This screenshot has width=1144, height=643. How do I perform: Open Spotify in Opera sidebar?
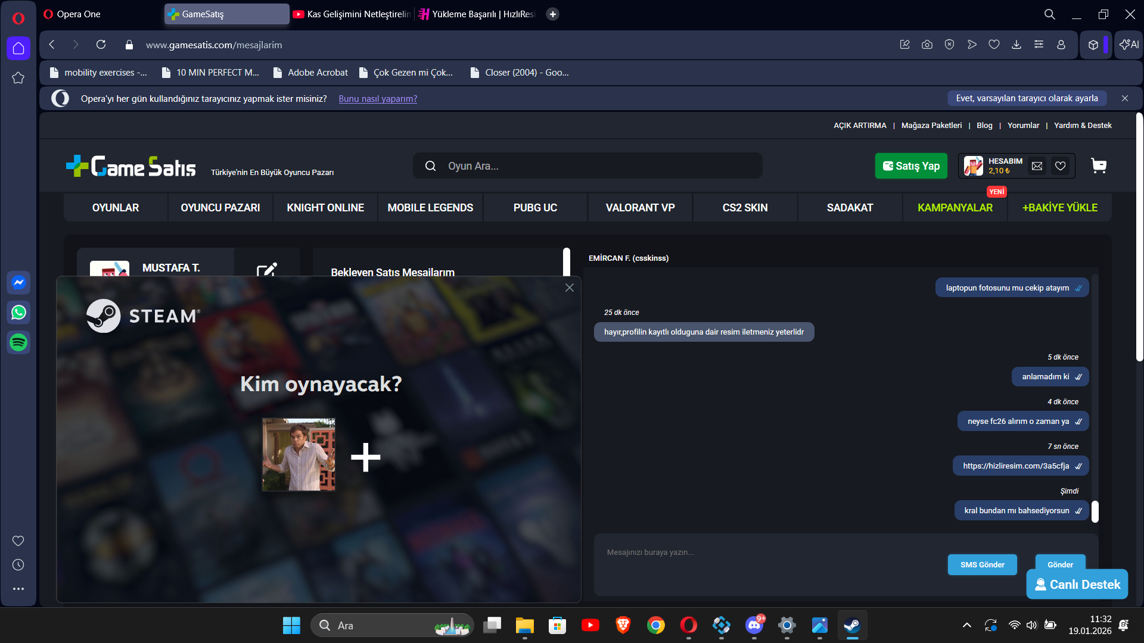click(x=18, y=342)
